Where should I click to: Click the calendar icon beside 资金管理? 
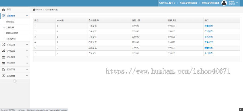(4, 57)
